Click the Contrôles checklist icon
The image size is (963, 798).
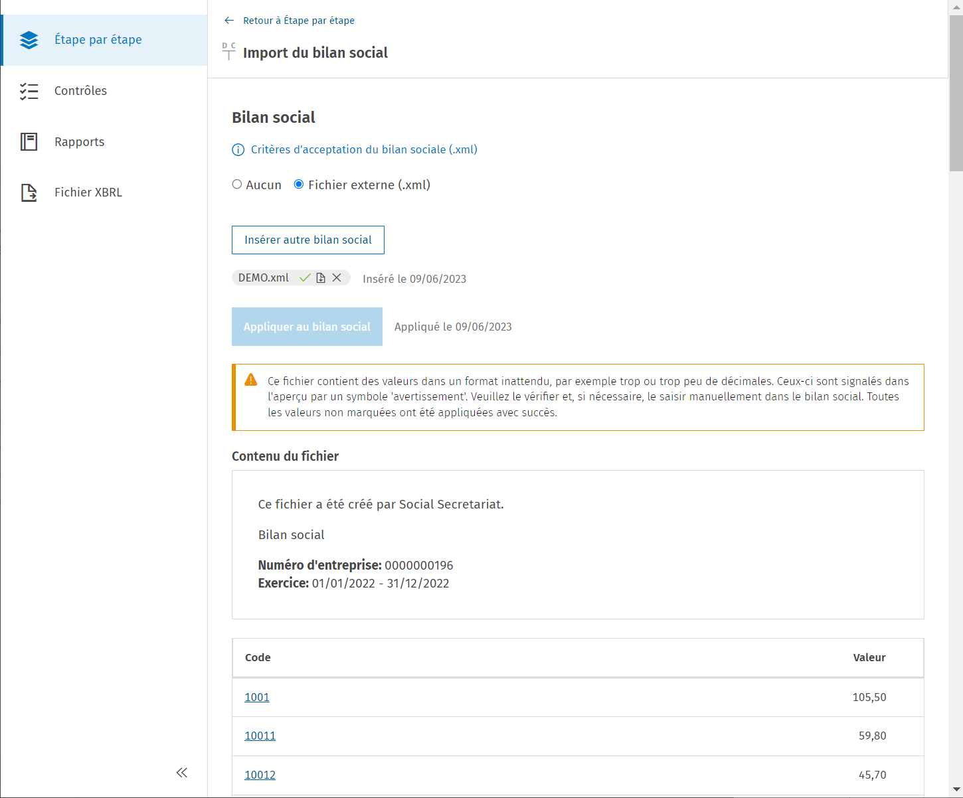[x=29, y=91]
